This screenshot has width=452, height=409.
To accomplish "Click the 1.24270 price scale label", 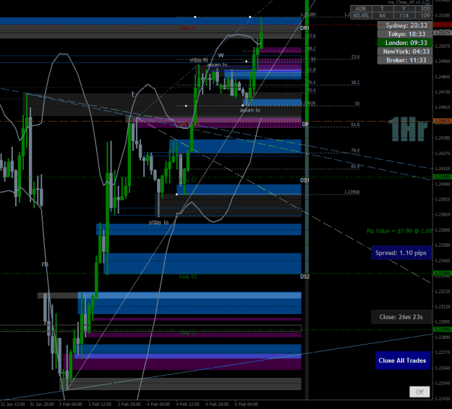I will coord(443,153).
